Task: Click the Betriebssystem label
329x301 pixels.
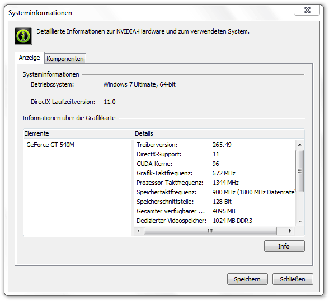Action: [x=52, y=84]
